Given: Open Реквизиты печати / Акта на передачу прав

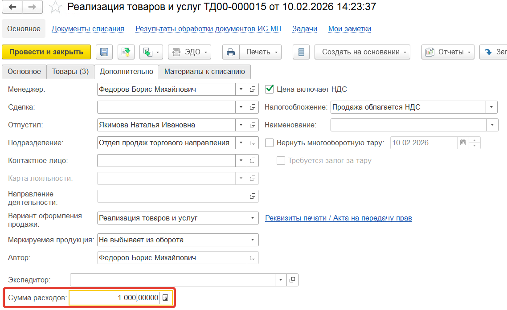Looking at the screenshot, I should pos(339,218).
